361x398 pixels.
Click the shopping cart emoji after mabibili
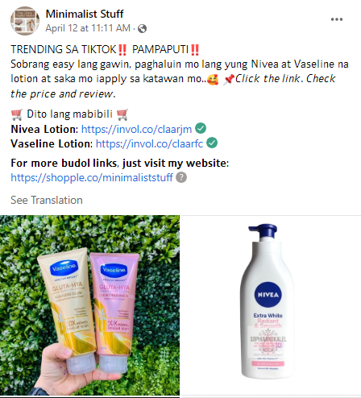[122, 114]
